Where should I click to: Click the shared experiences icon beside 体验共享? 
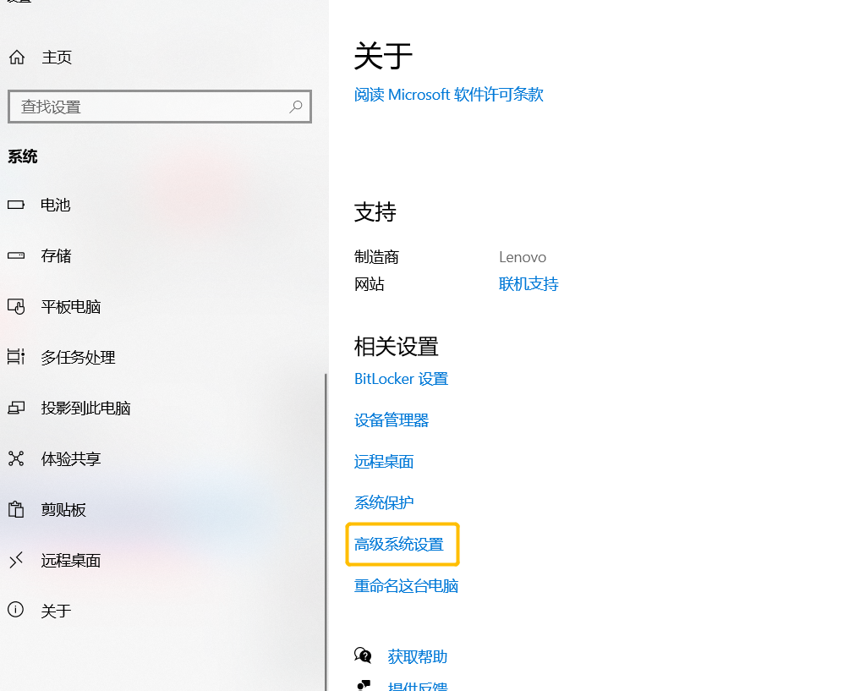[16, 458]
